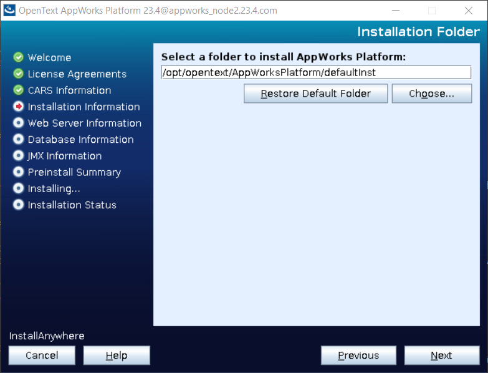This screenshot has height=373, width=488.
Task: Click the checkmark icon next to License Agreements
Action: click(x=18, y=74)
